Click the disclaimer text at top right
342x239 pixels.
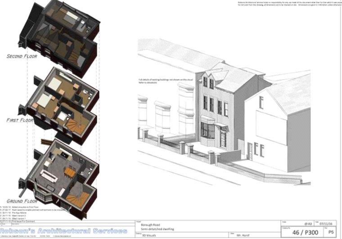tap(290, 4)
